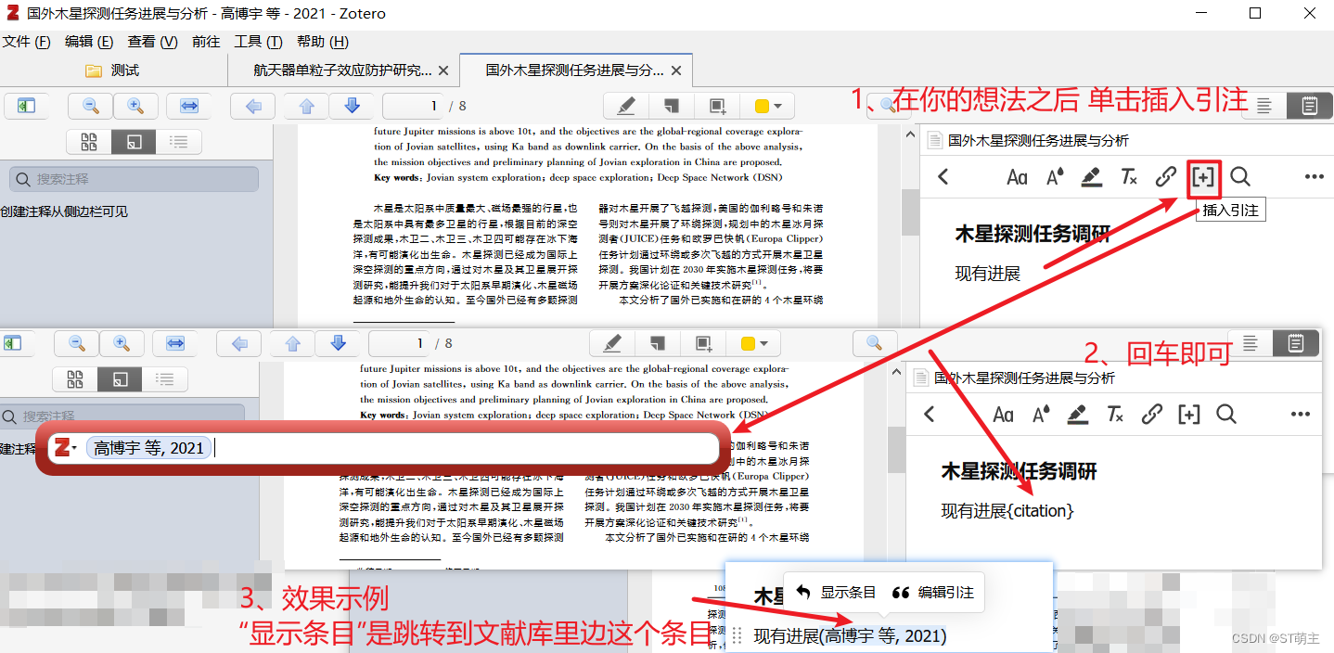This screenshot has width=1334, height=653.
Task: Select the area tool in the lower overlaid toolbar
Action: tap(703, 343)
